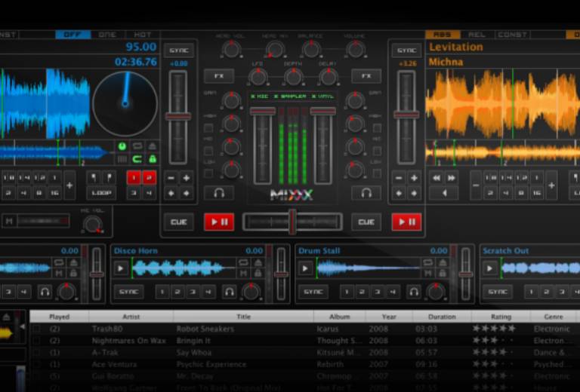Rewind the orange deck track
The image size is (580, 392).
[437, 178]
